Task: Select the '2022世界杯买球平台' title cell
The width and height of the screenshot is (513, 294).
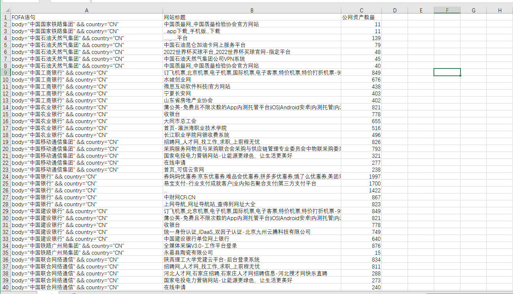Action: tap(252, 52)
